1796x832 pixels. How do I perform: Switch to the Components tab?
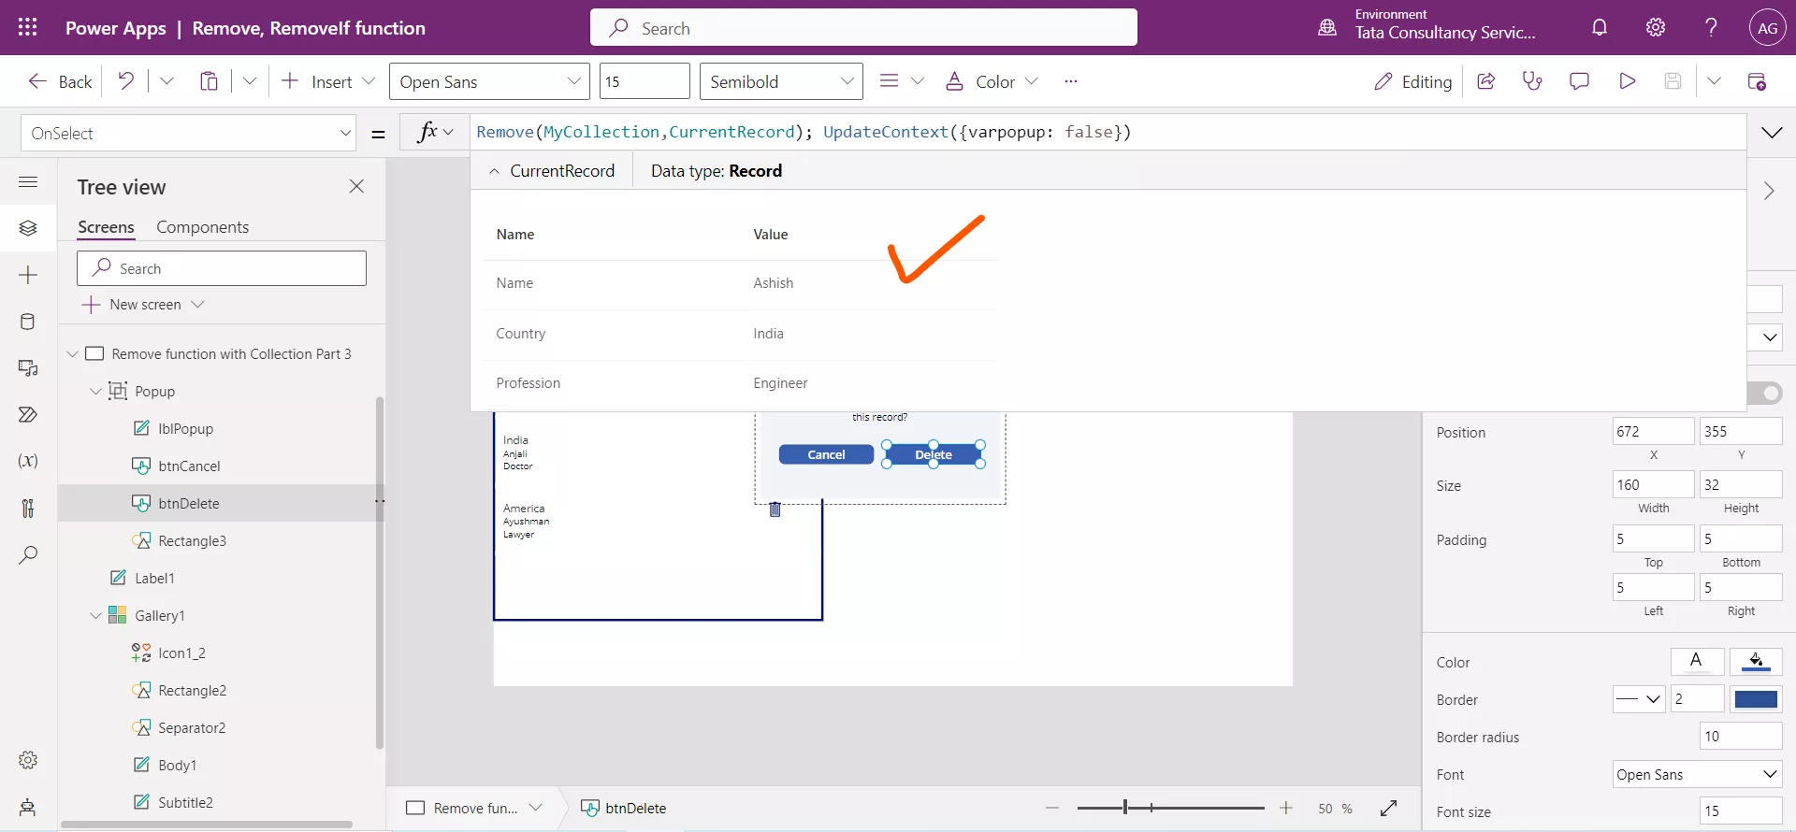click(x=202, y=227)
